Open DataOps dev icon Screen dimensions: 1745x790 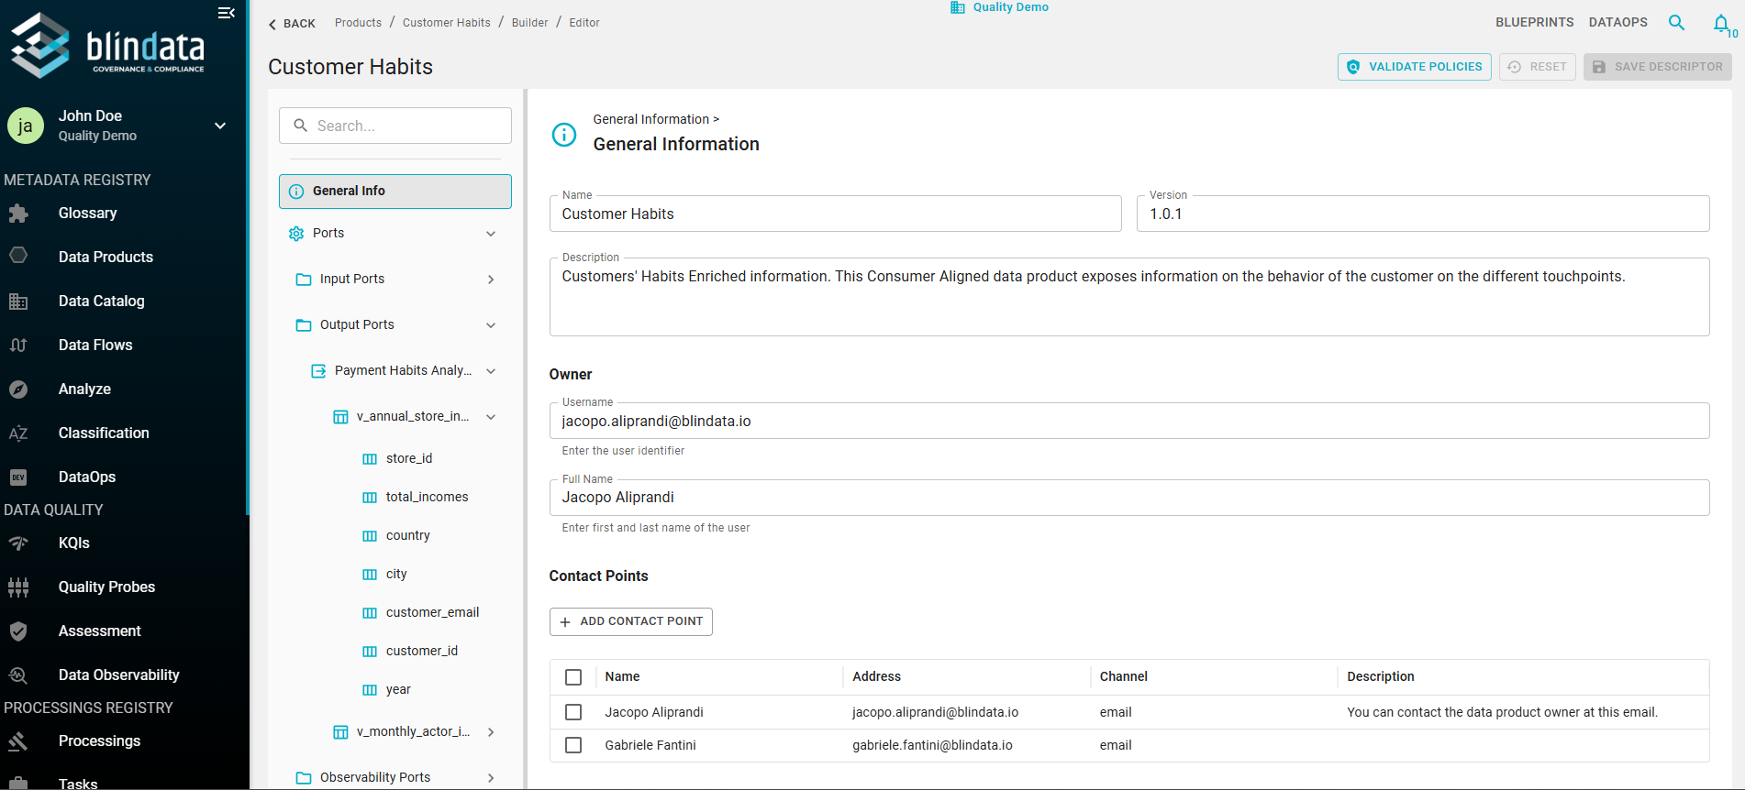18,477
